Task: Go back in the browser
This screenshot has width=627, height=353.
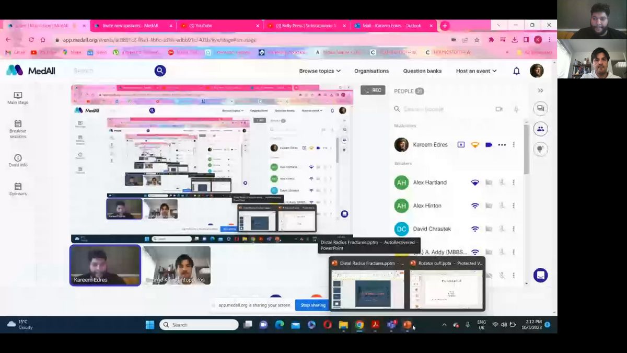Action: point(8,40)
